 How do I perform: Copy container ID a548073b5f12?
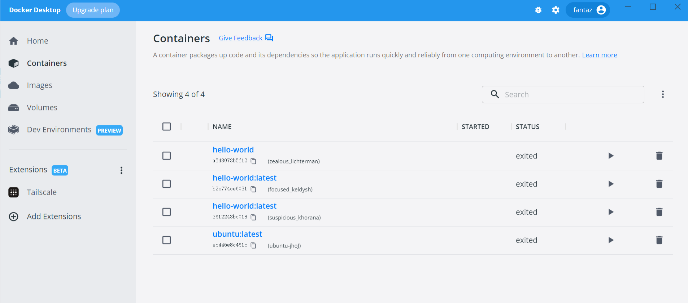click(253, 161)
